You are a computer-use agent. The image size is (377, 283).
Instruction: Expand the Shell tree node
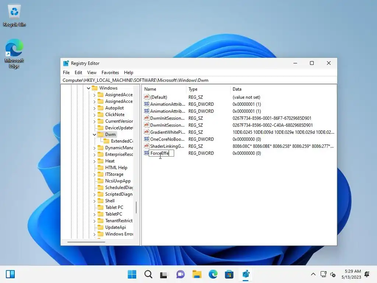point(95,201)
